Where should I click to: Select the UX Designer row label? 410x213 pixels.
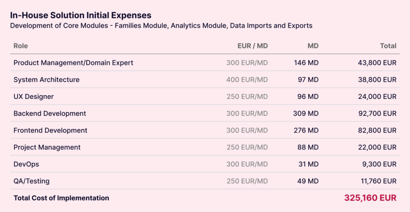(x=34, y=96)
